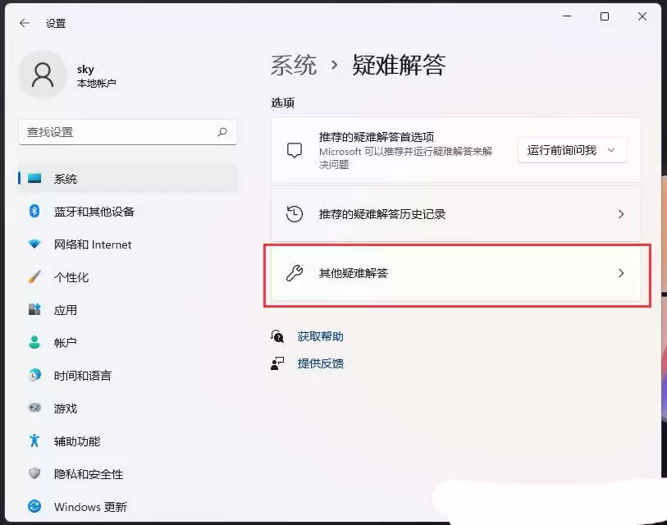Click the 提供反馈 link
The width and height of the screenshot is (667, 525).
click(x=320, y=363)
